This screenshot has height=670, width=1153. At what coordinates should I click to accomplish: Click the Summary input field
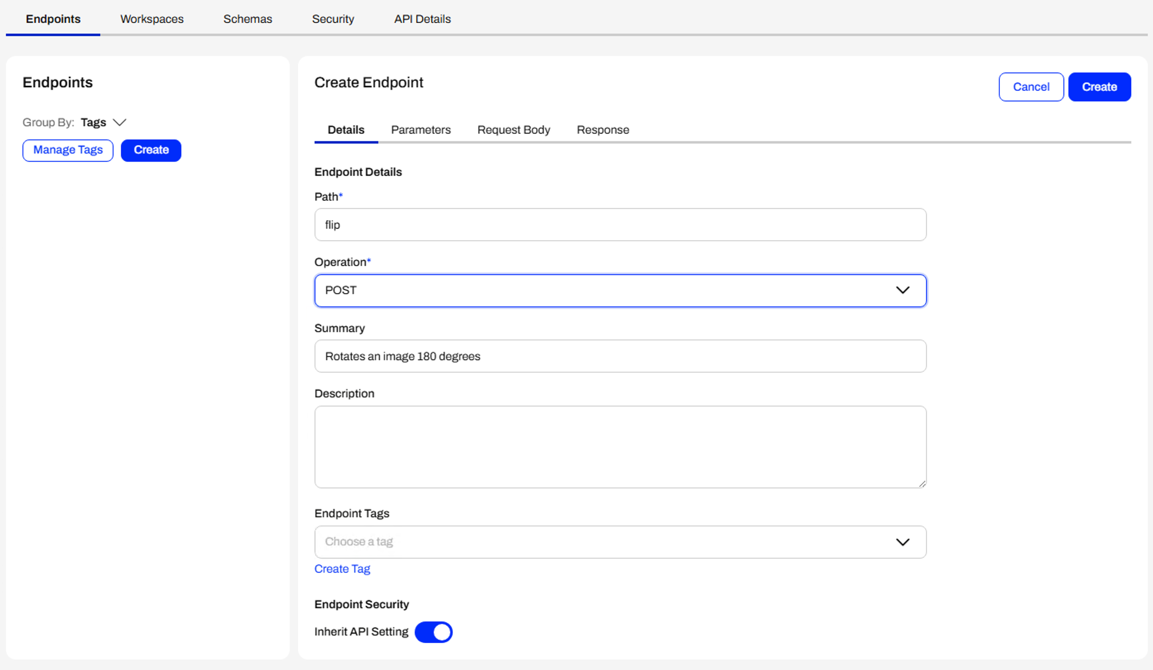620,356
